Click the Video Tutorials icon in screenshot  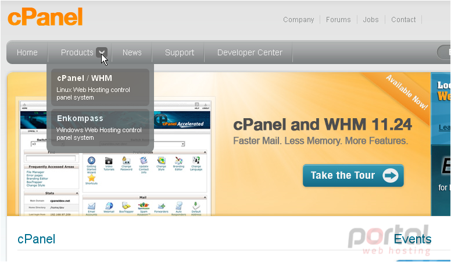click(109, 160)
